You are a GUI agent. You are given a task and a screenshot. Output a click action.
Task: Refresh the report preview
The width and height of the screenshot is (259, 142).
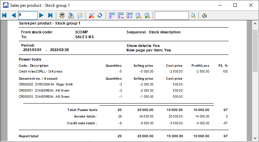[100, 15]
